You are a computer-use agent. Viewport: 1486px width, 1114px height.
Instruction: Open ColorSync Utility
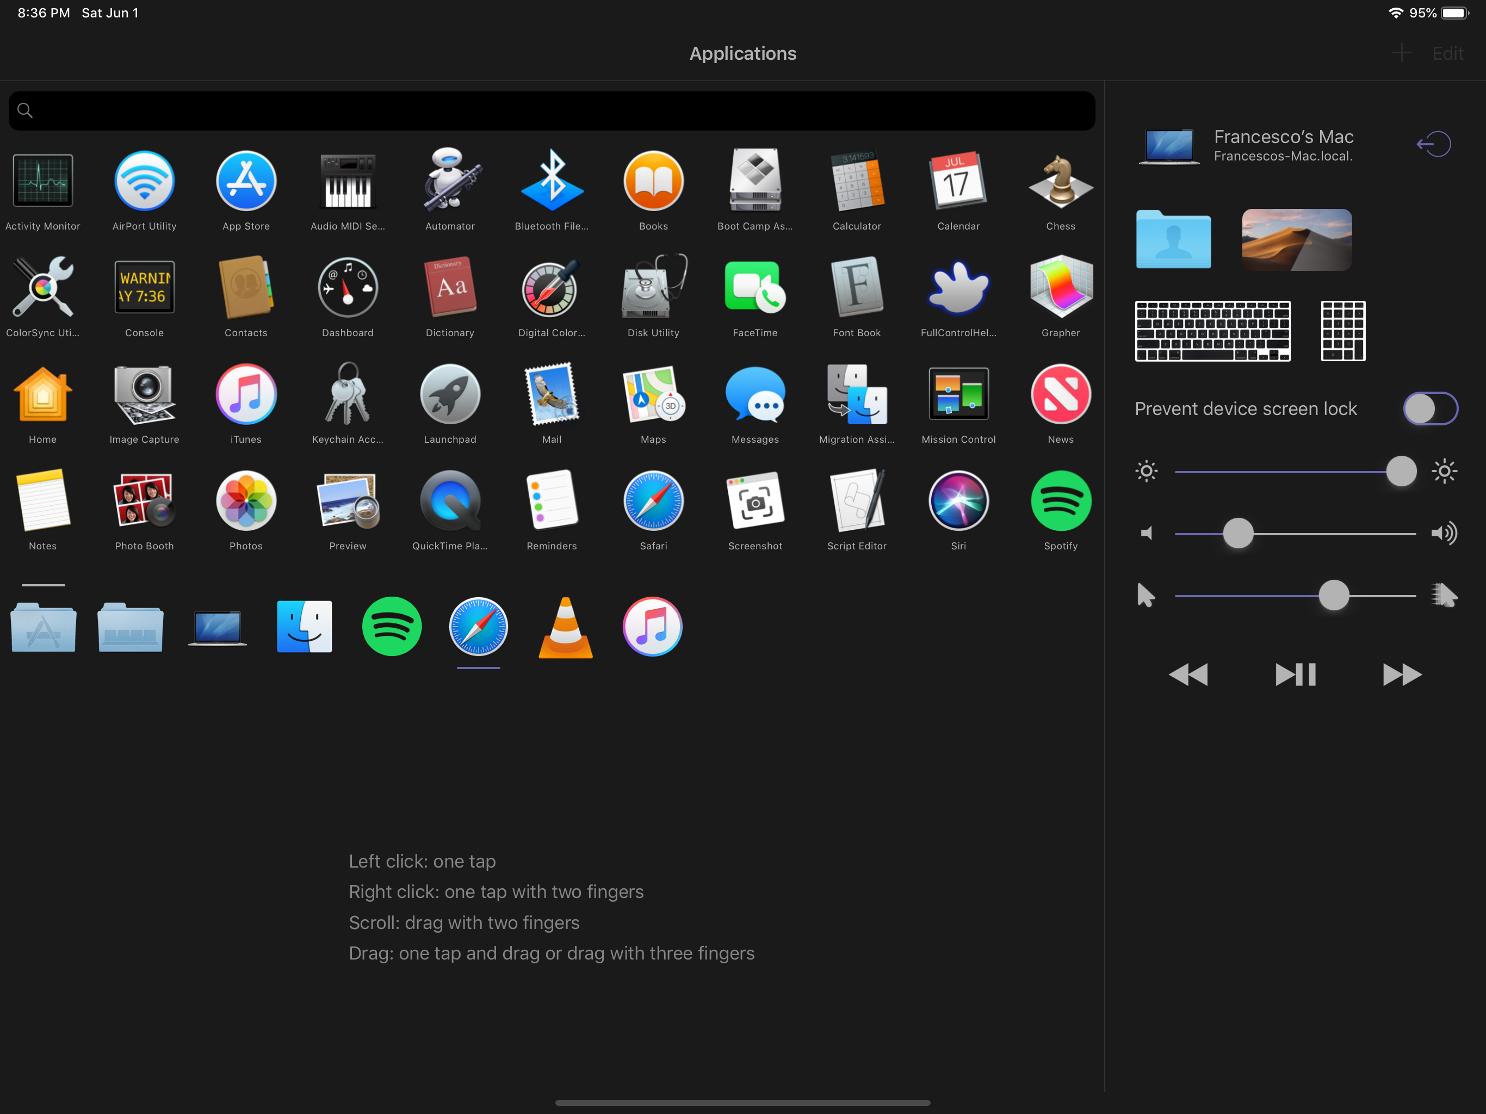43,288
